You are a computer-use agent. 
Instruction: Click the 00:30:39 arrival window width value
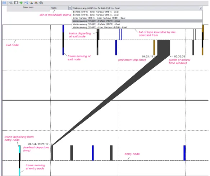179,57
